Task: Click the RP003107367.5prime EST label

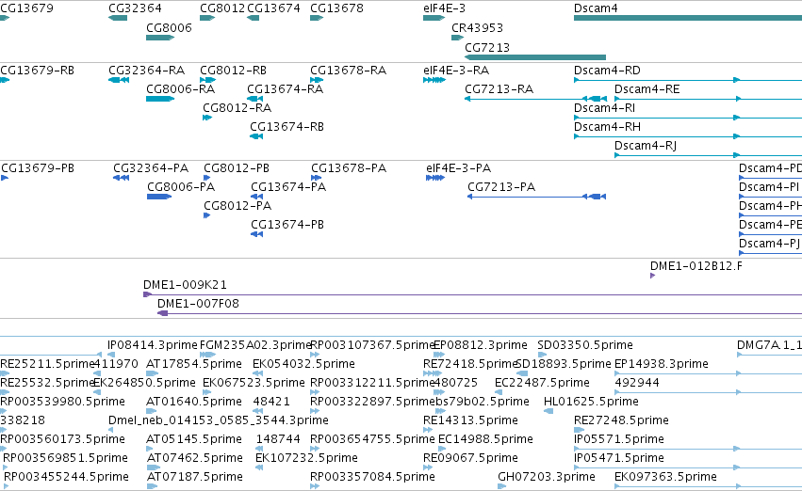Action: click(372, 345)
